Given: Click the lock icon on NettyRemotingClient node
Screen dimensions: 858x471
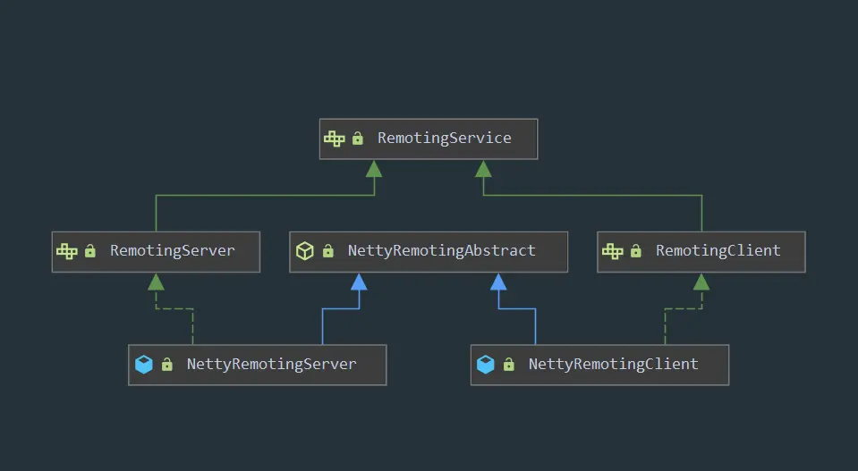Looking at the screenshot, I should pyautogui.click(x=509, y=365).
